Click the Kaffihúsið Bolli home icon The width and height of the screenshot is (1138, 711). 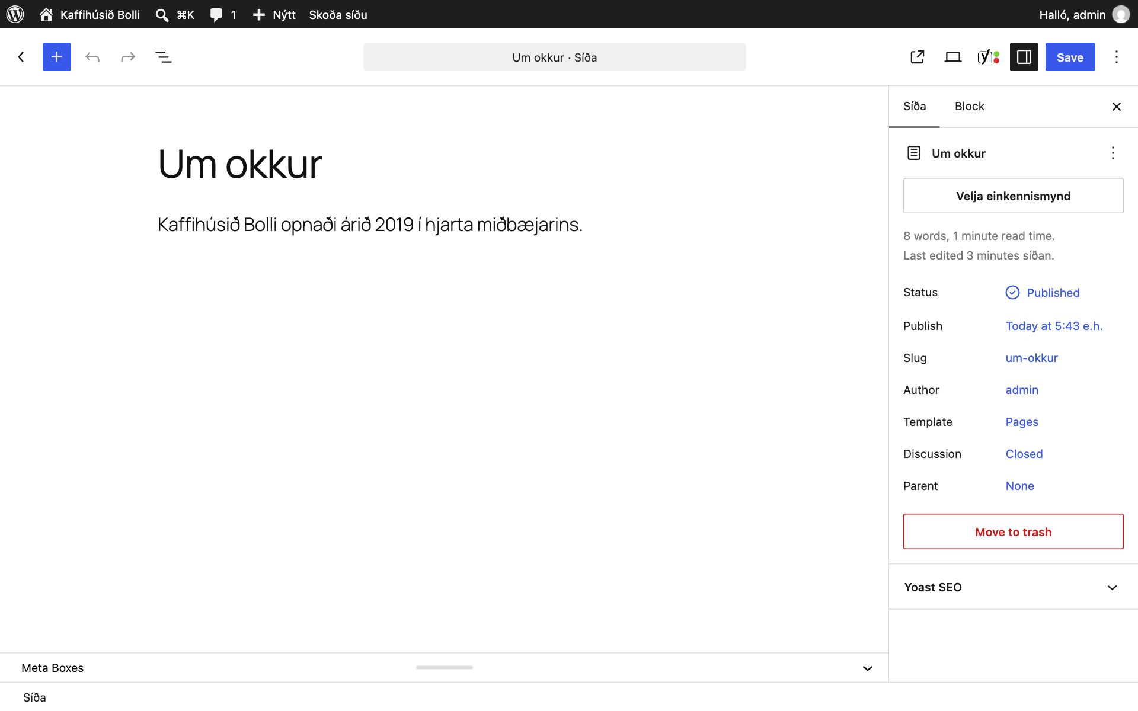pos(46,14)
